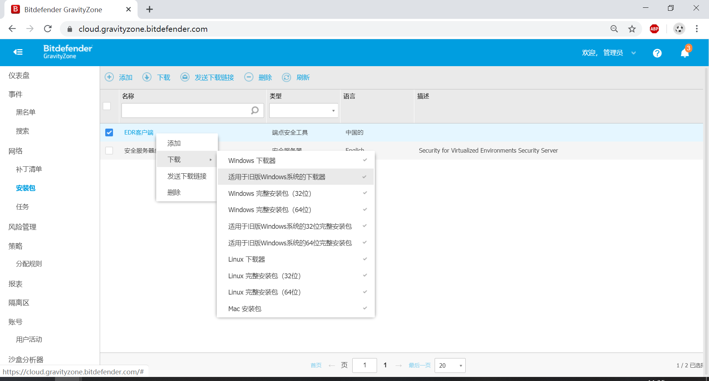Screen dimensions: 709x381
Task: Bookmark this page with the star icon
Action: pos(632,29)
